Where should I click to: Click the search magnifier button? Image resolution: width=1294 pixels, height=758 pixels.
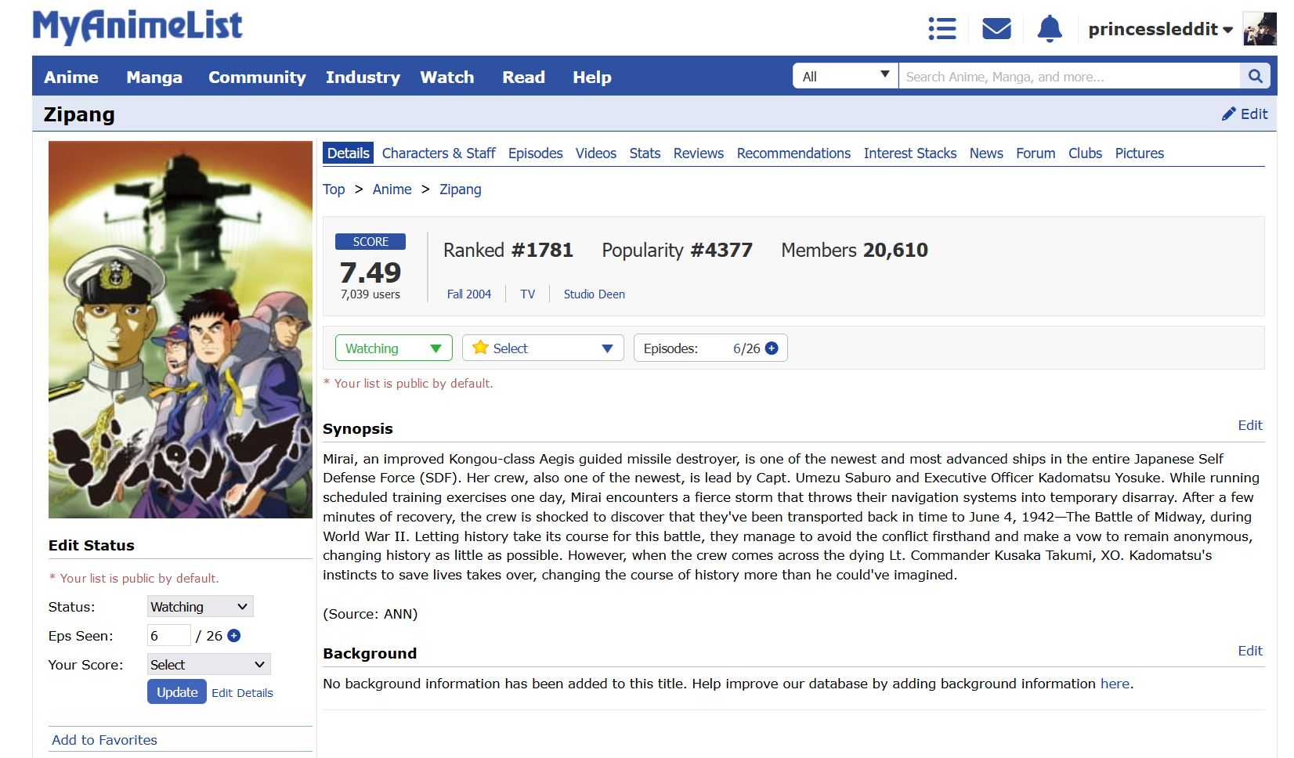point(1255,76)
